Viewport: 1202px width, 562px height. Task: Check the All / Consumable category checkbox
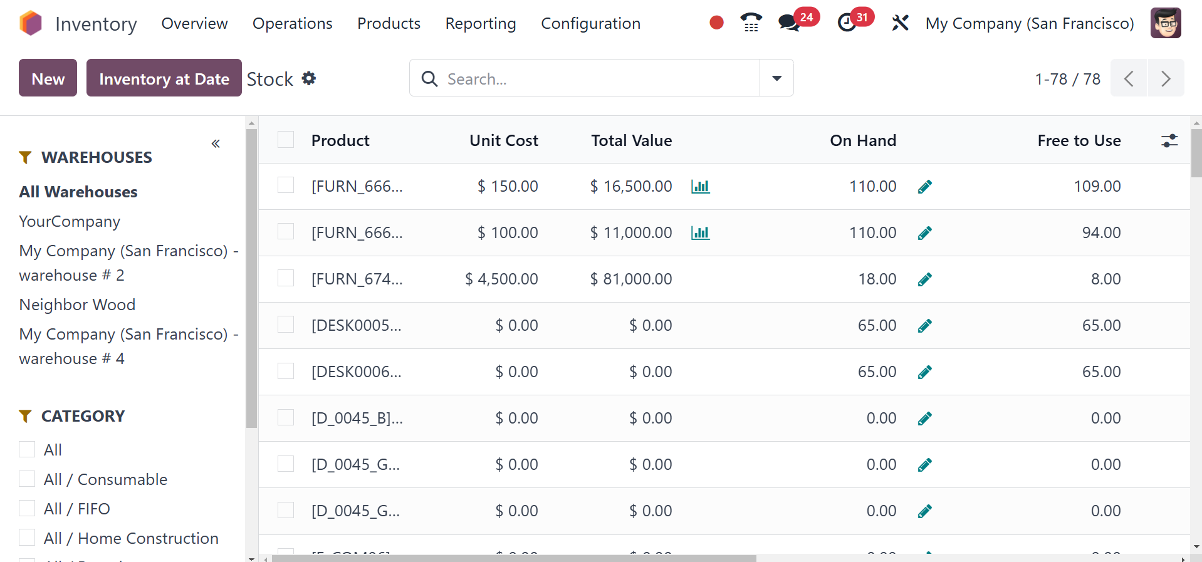tap(27, 479)
